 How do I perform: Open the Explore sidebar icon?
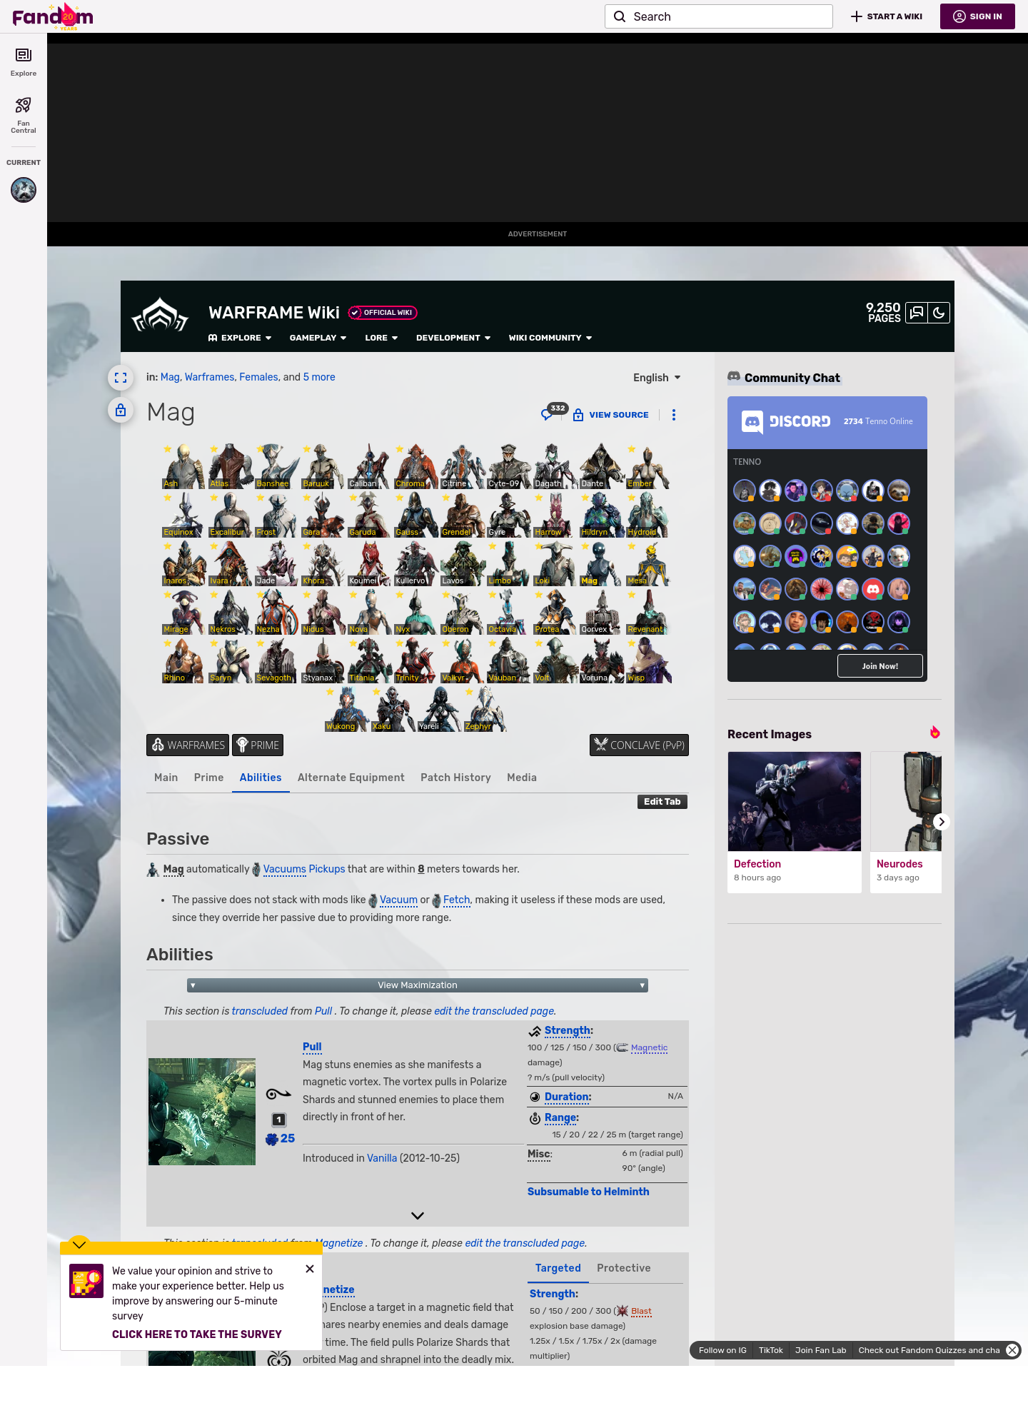[x=24, y=62]
